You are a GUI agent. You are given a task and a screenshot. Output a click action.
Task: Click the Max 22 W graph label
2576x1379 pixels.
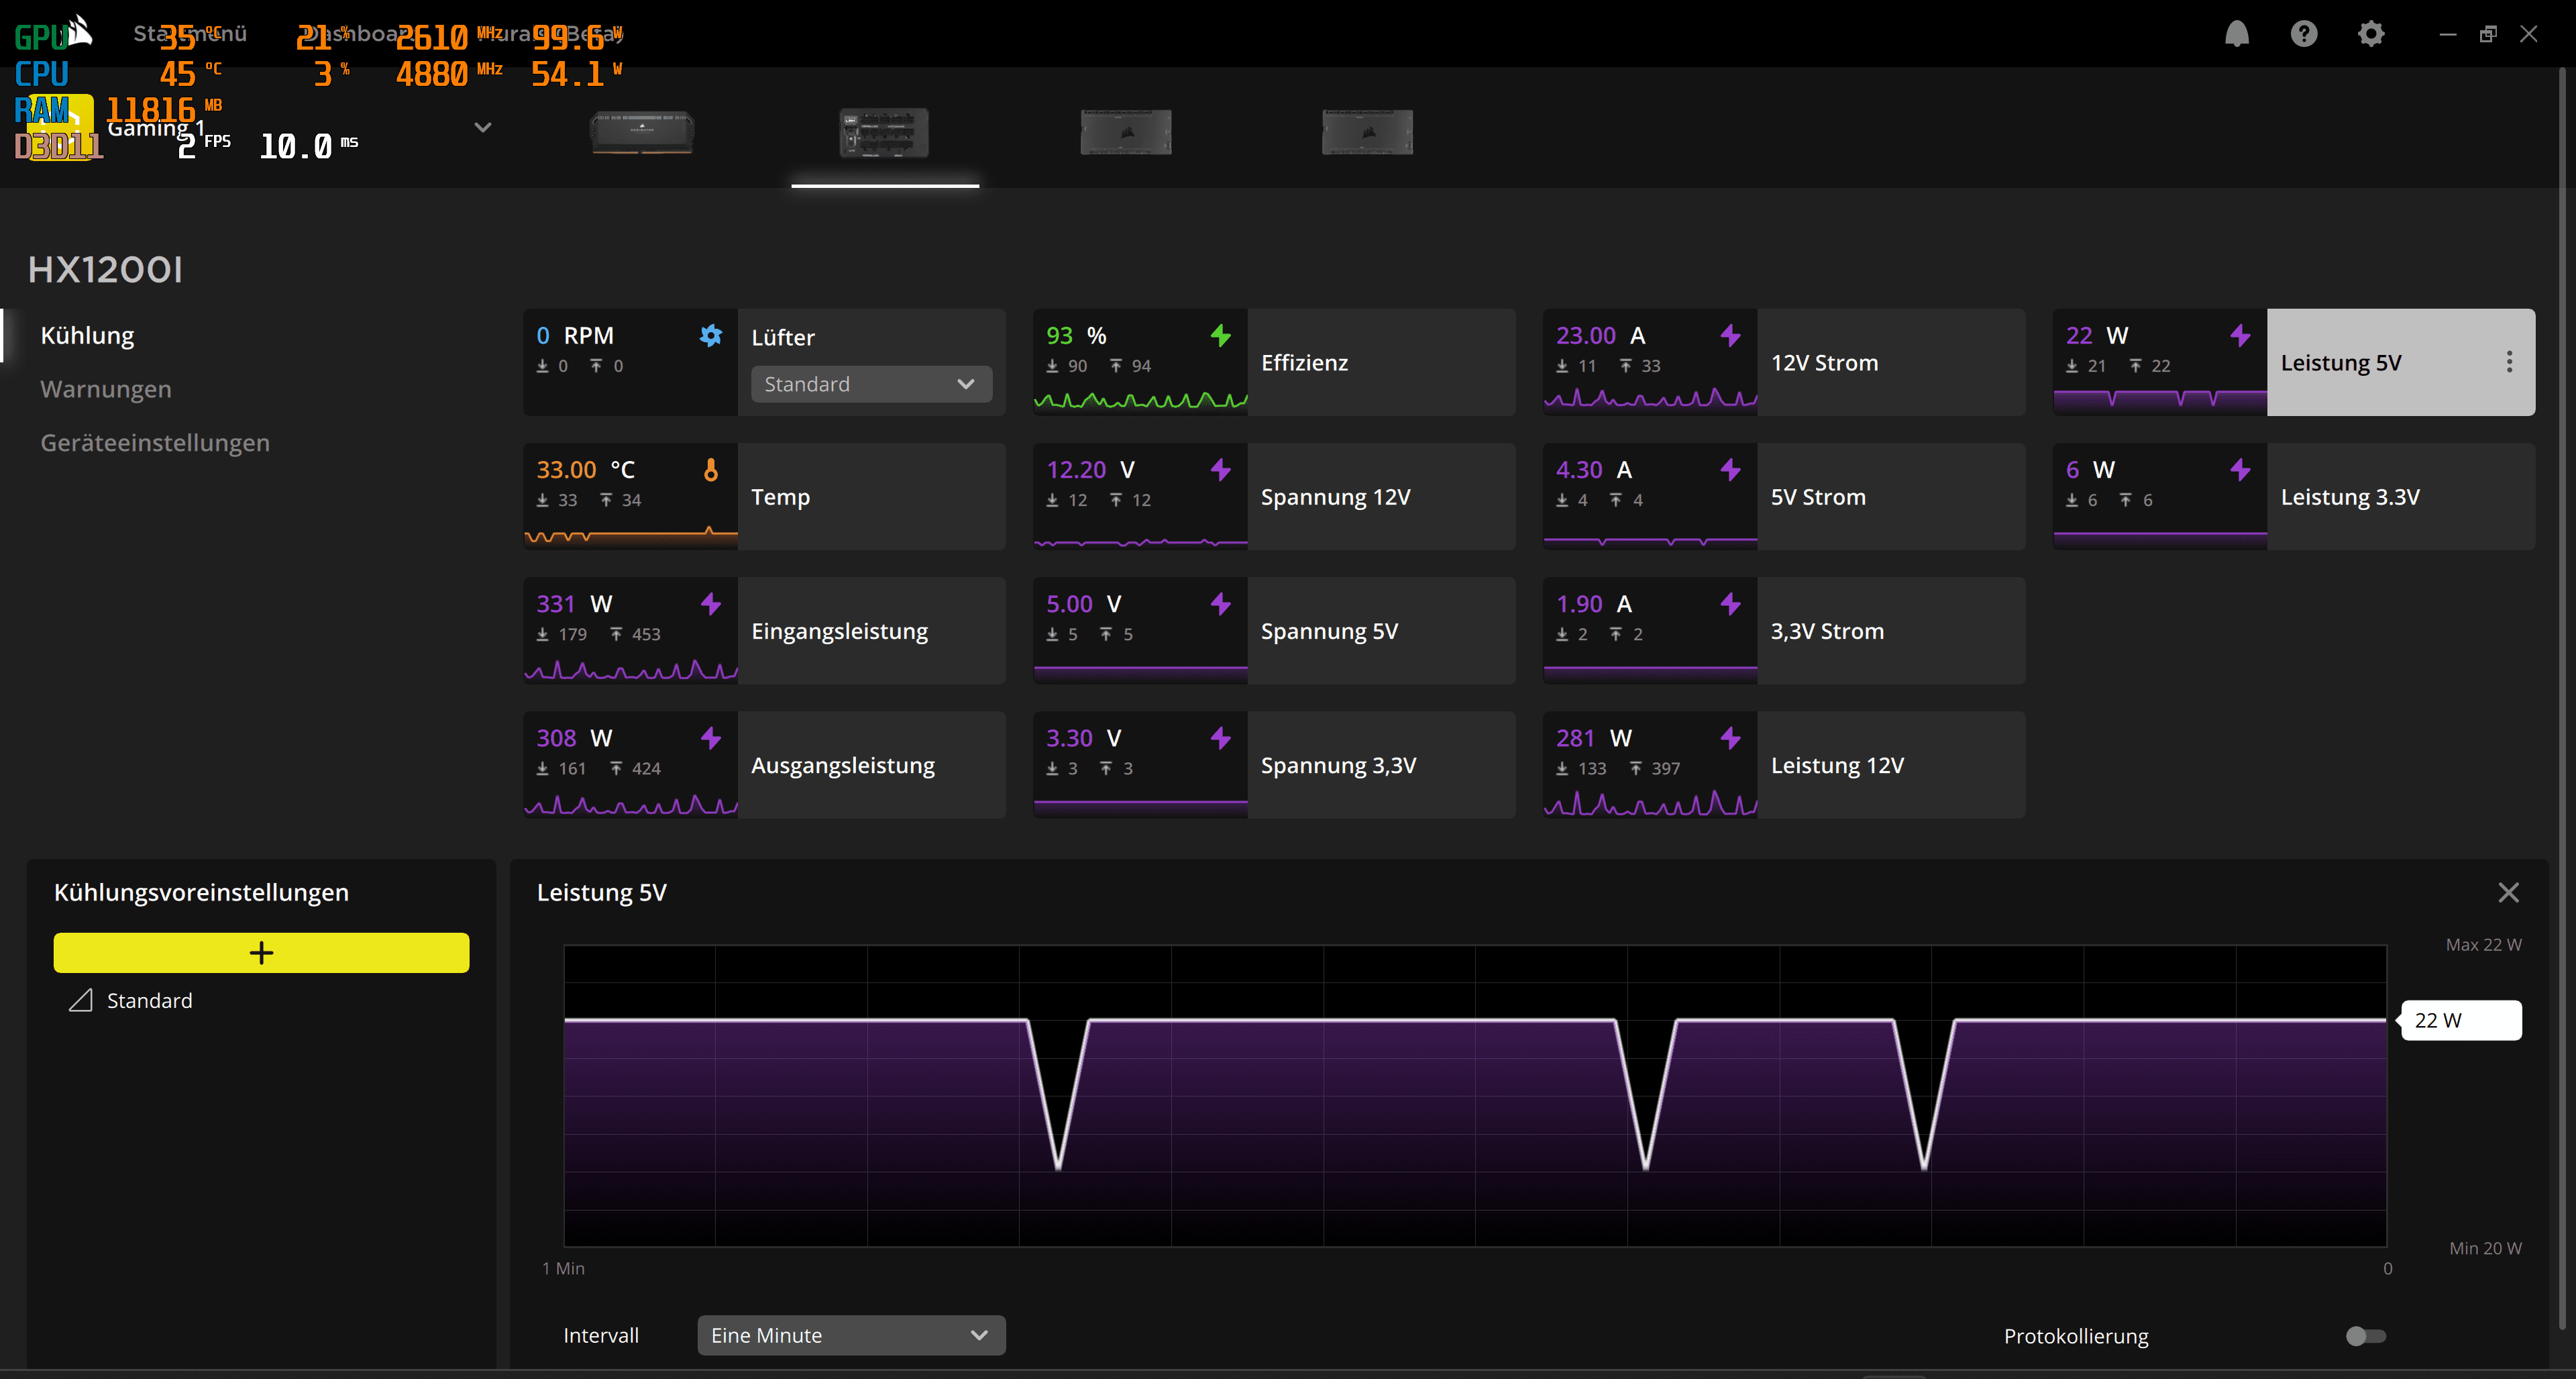2484,945
